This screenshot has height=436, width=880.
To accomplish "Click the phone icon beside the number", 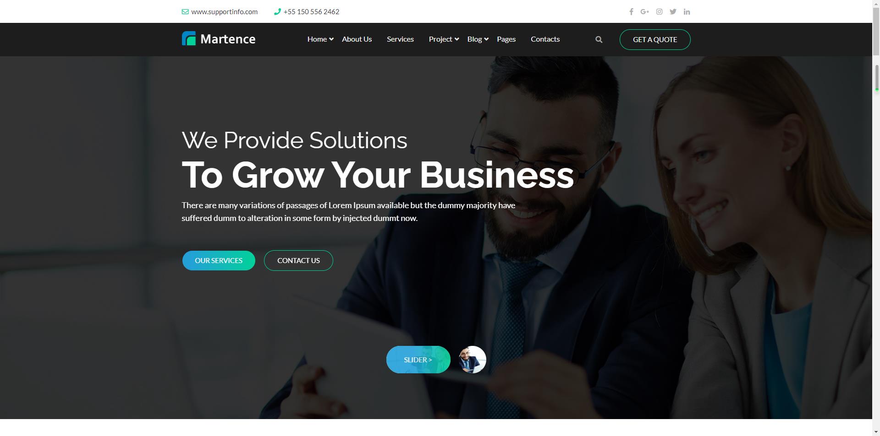I will (277, 12).
